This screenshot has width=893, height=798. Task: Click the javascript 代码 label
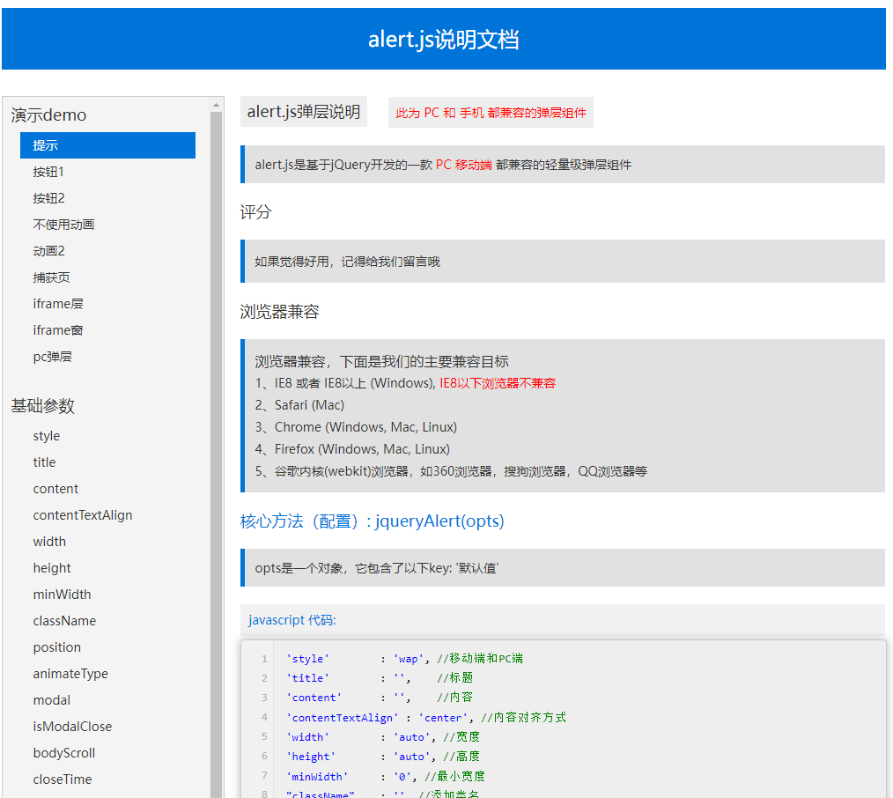pos(292,620)
